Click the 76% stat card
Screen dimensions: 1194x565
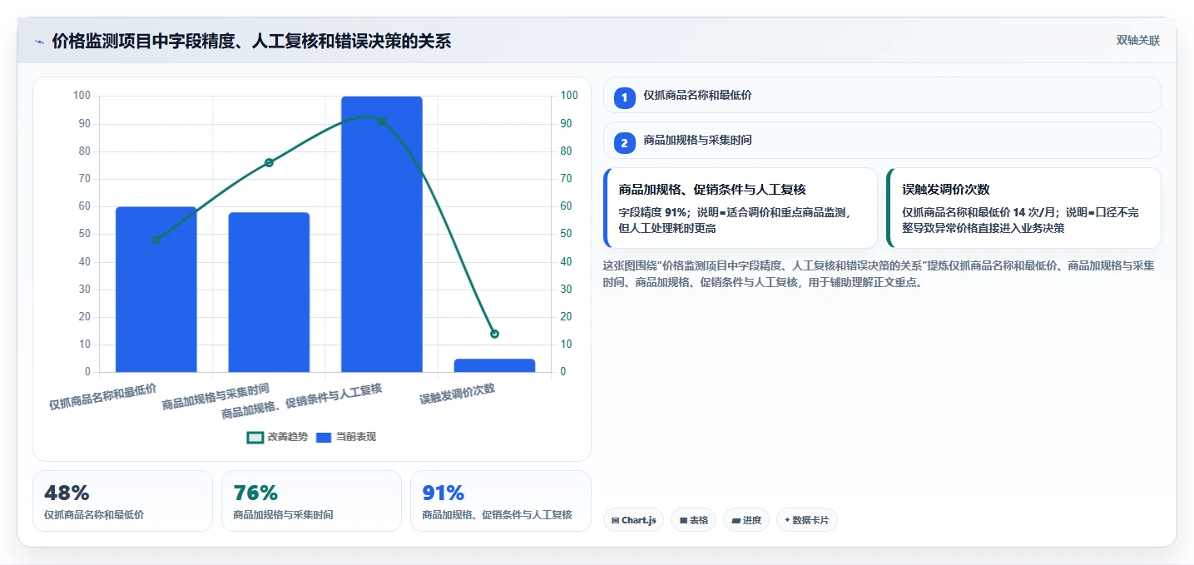point(312,501)
